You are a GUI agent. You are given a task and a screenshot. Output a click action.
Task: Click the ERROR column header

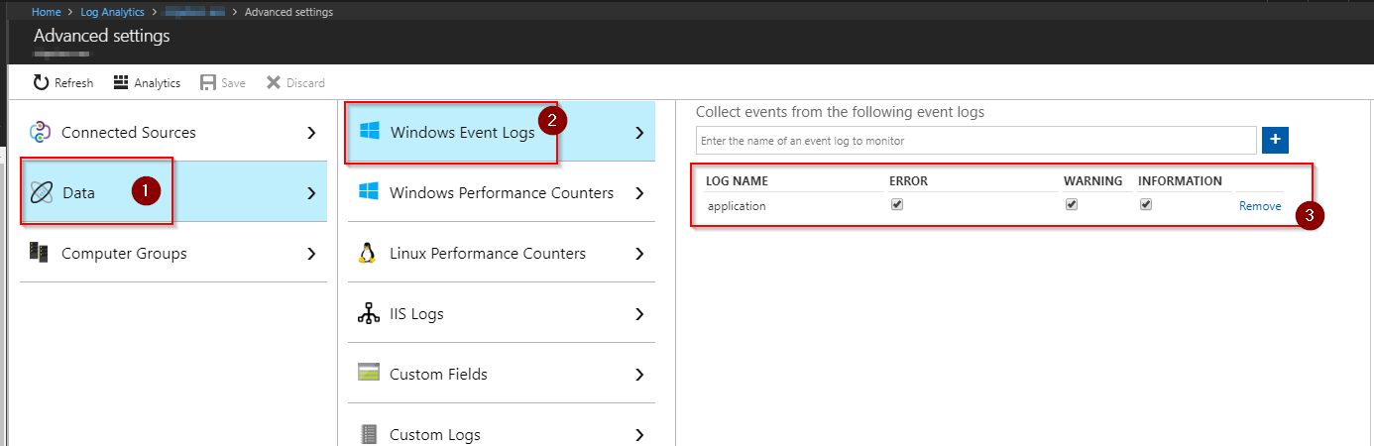pos(909,181)
